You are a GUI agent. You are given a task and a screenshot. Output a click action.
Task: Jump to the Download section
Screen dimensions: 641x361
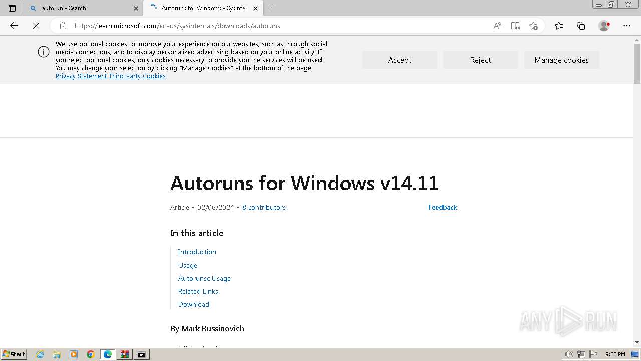click(194, 304)
